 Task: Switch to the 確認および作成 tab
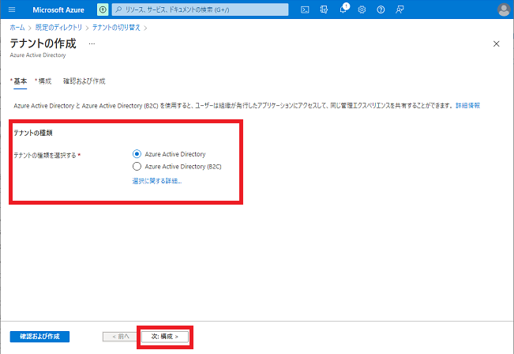pyautogui.click(x=84, y=81)
